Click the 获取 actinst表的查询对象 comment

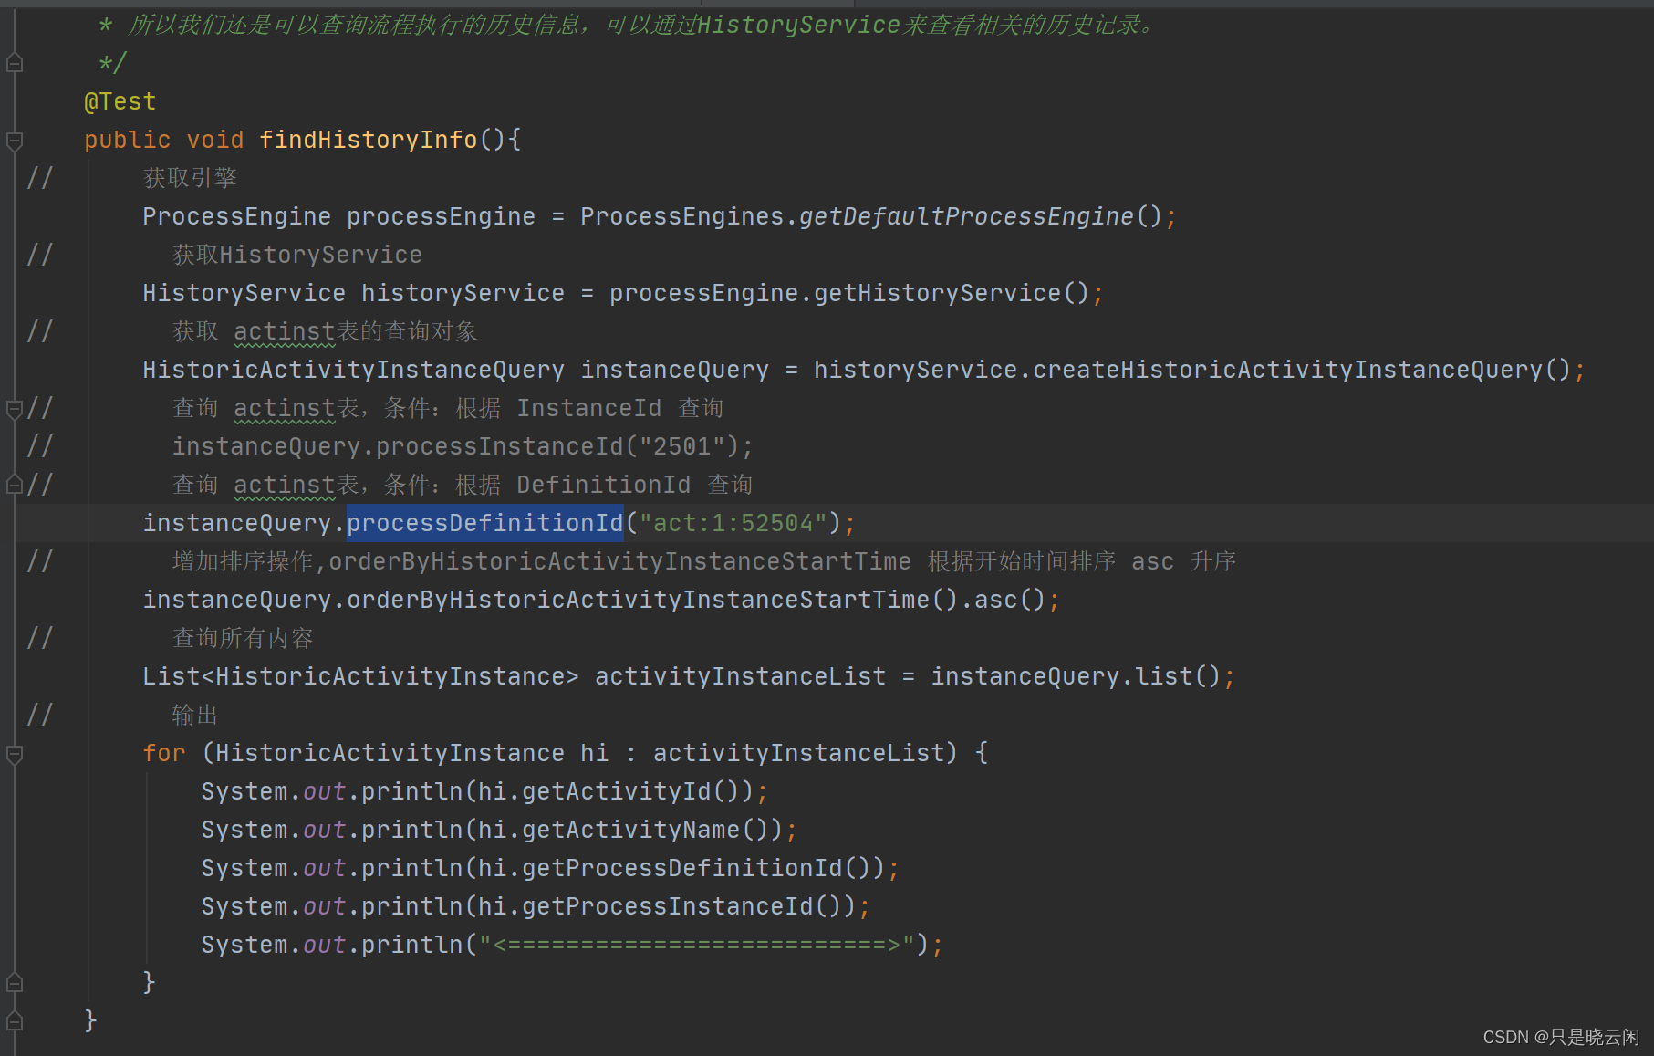(325, 331)
